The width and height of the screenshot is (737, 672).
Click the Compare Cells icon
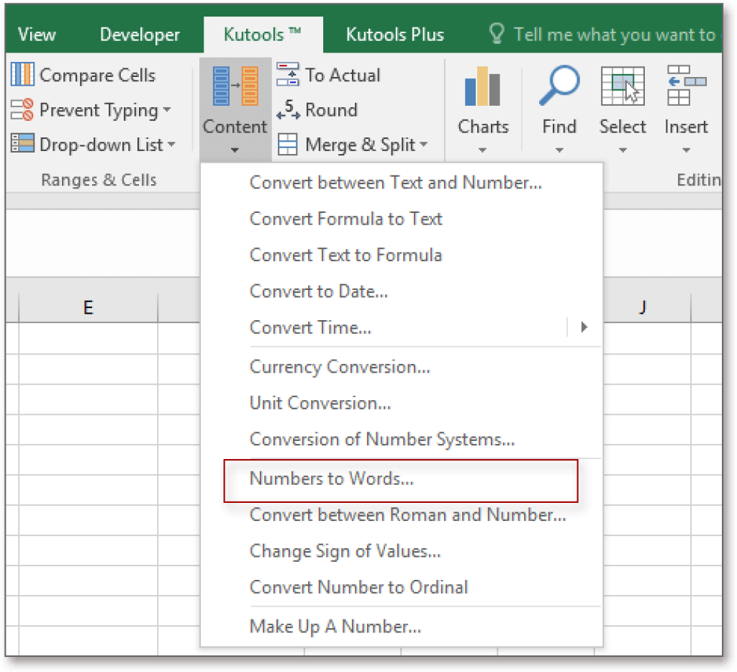[x=20, y=74]
